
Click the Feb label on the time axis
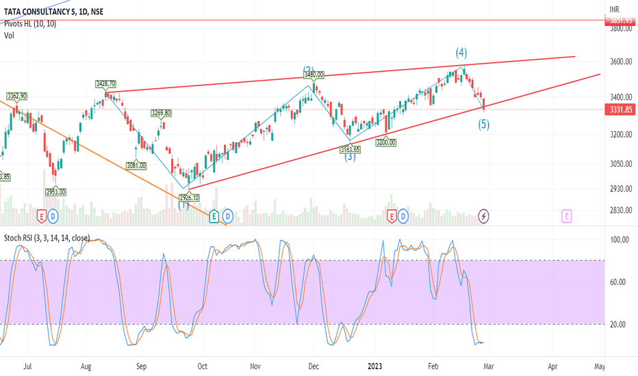pos(433,366)
